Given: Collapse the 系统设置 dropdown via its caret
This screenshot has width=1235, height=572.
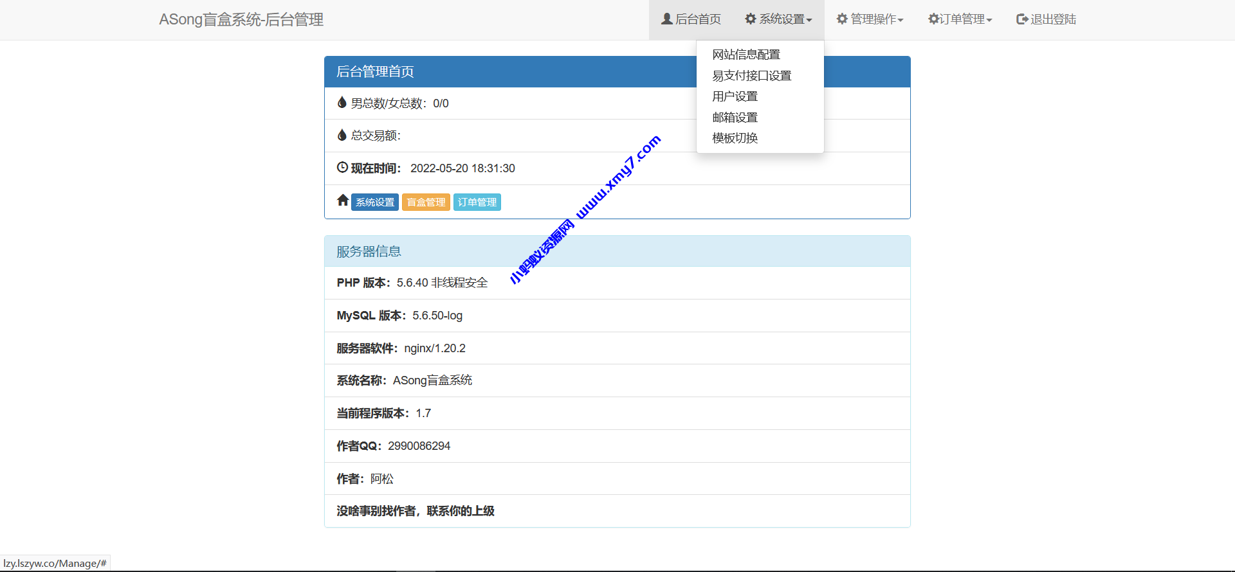Looking at the screenshot, I should coord(809,21).
